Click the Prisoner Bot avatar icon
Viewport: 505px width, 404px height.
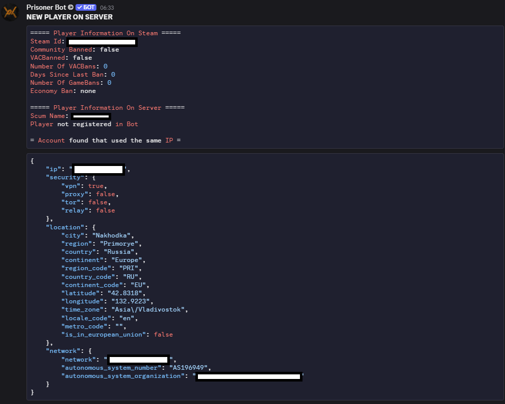[10, 12]
